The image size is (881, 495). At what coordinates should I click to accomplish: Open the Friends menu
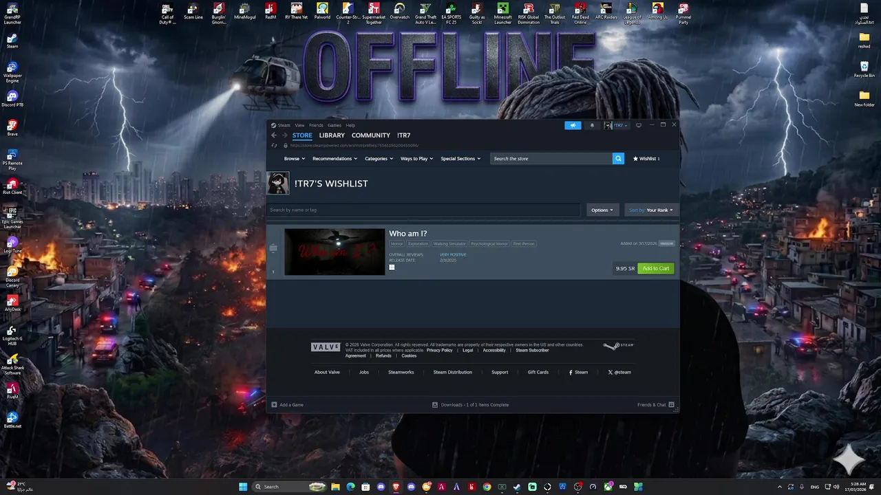pyautogui.click(x=316, y=125)
